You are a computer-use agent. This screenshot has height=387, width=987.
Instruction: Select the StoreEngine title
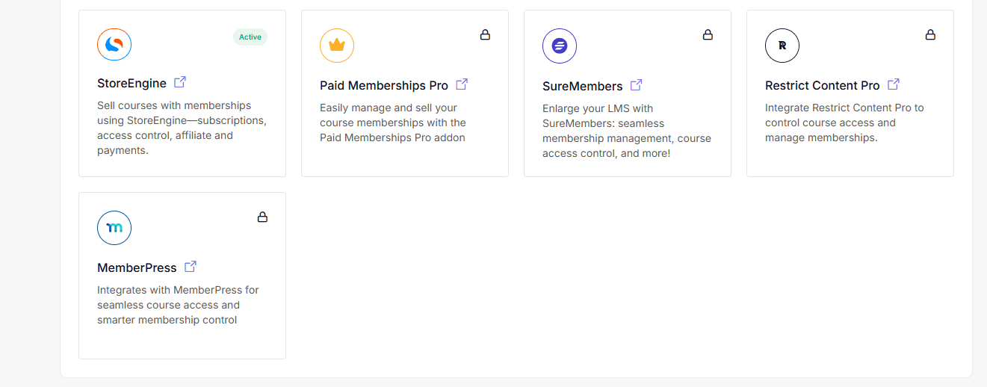click(x=132, y=84)
